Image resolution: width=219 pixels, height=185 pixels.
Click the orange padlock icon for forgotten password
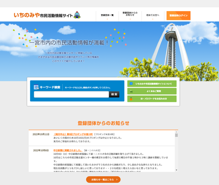[x=131, y=99]
